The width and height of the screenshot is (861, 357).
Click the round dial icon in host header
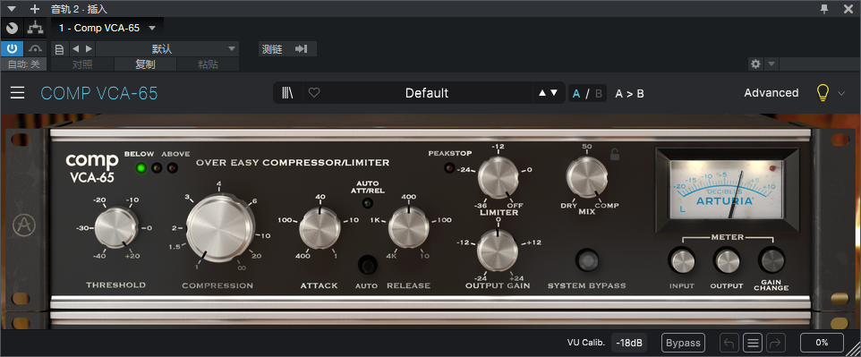point(12,28)
